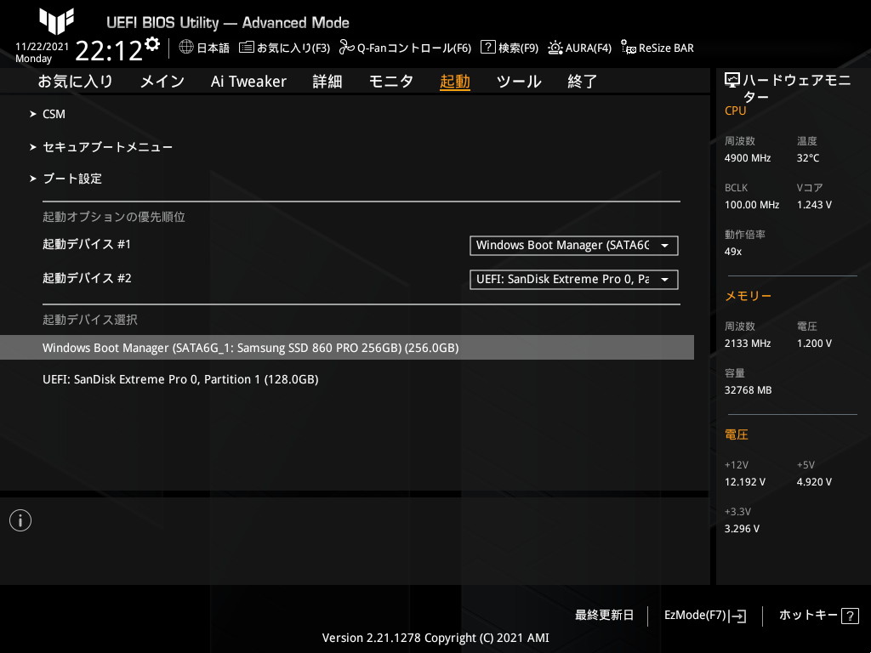Screen dimensions: 871x653
Task: Click the globe language icon
Action: pyautogui.click(x=186, y=48)
